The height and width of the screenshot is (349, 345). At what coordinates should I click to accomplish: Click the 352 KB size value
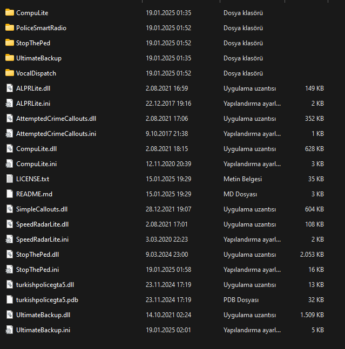[314, 119]
